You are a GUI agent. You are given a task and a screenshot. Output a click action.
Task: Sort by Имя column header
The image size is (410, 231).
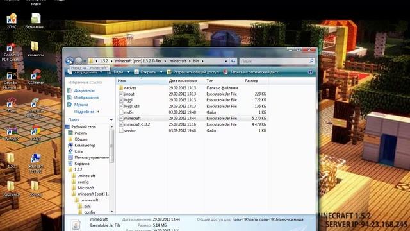click(x=141, y=81)
